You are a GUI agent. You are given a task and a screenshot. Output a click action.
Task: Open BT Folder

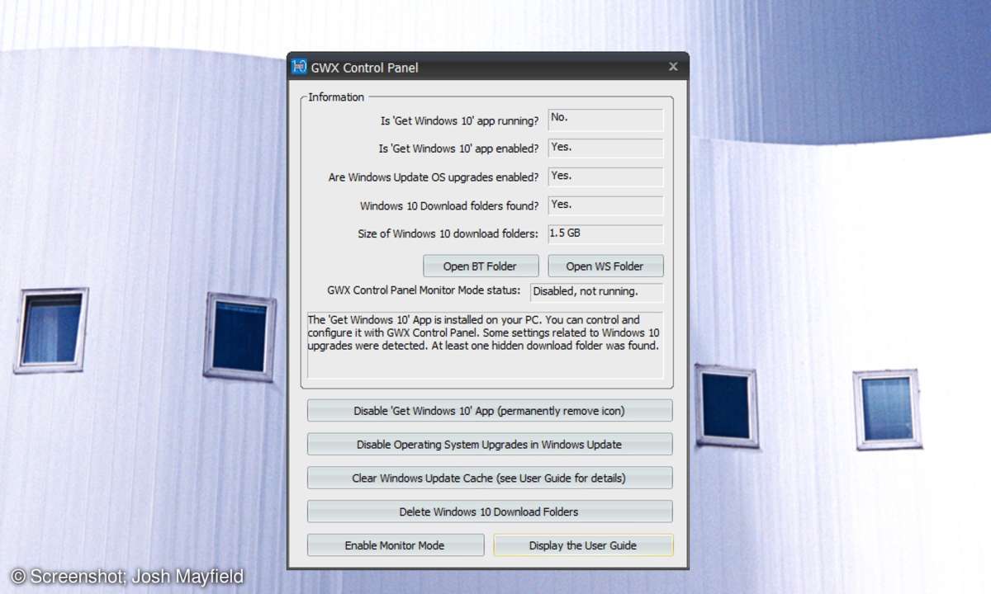point(481,266)
